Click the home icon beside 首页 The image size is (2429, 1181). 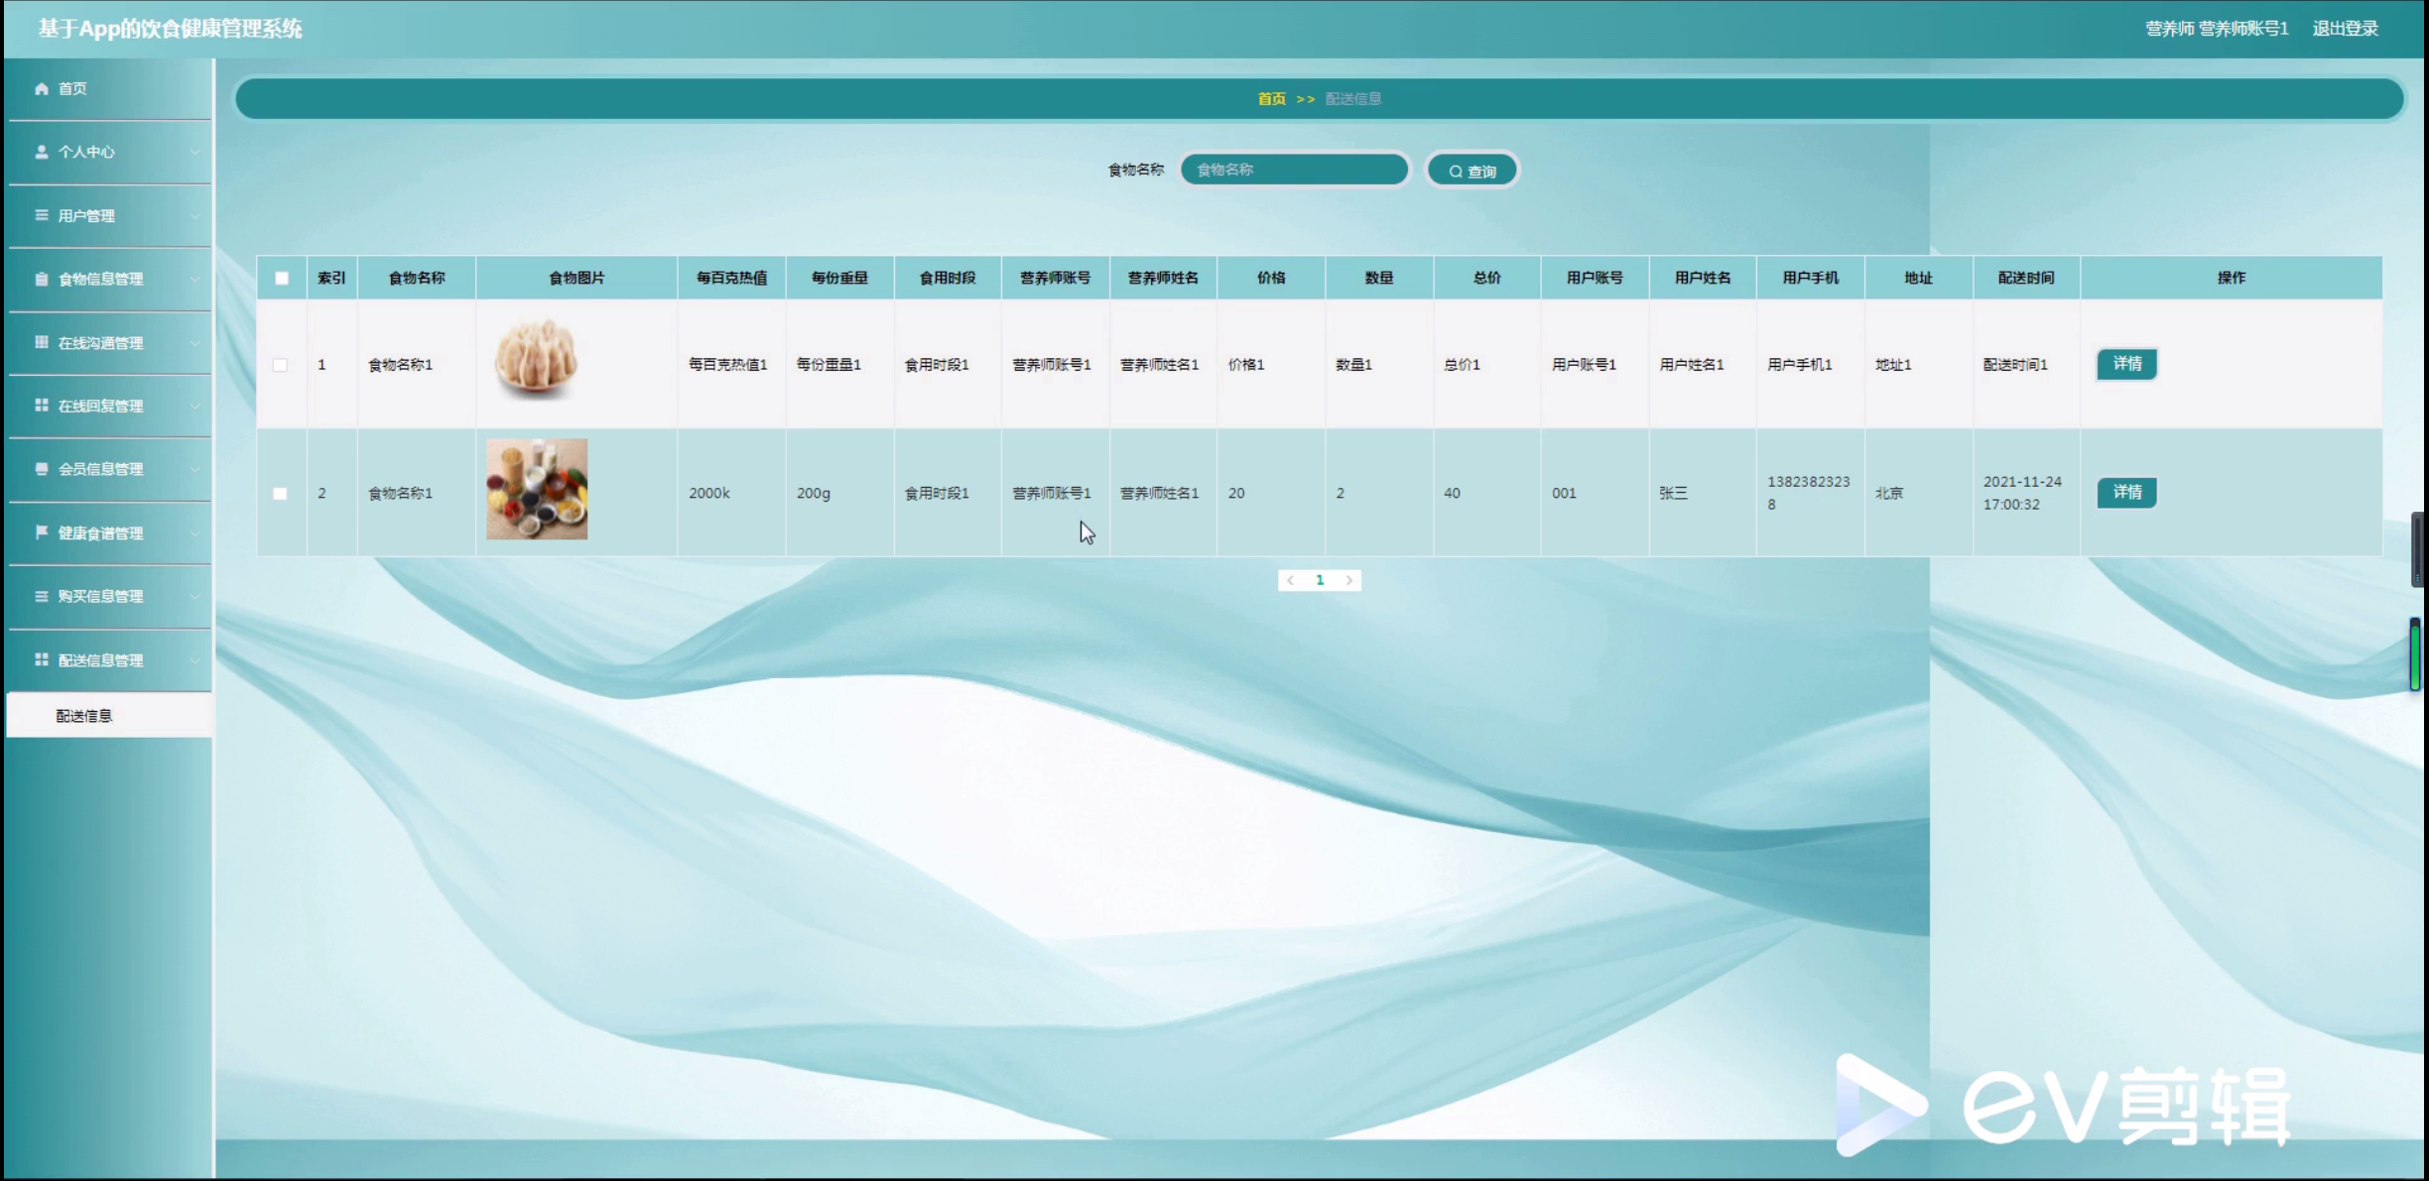(42, 88)
